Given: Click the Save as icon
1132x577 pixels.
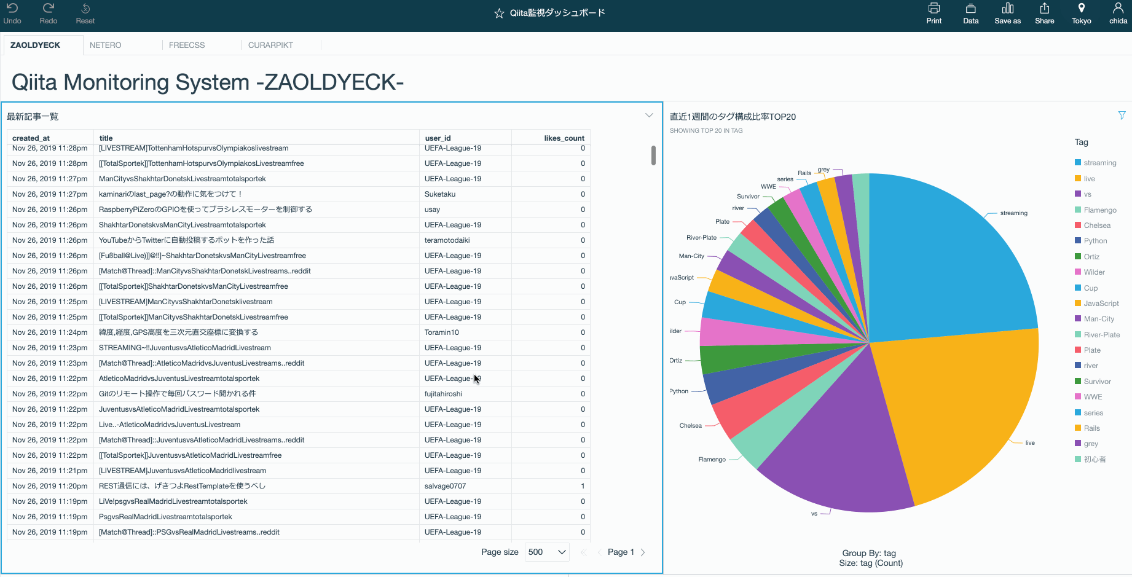Looking at the screenshot, I should point(1007,10).
